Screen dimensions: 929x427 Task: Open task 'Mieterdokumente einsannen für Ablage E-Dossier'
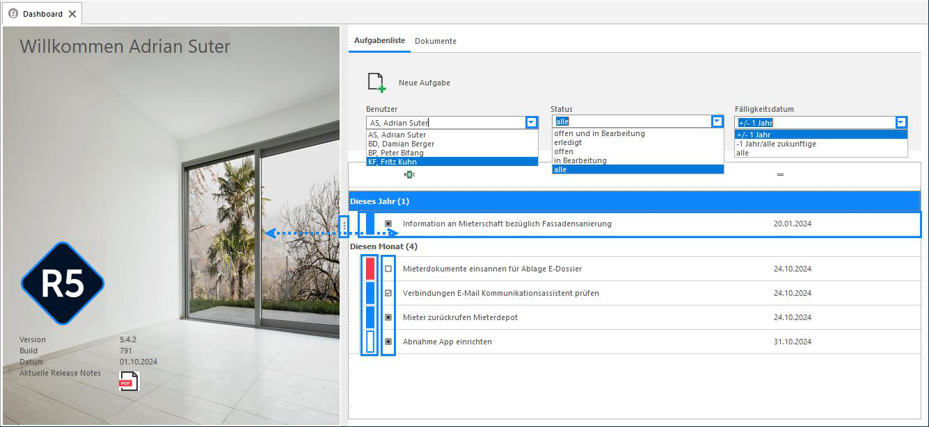[x=492, y=269]
